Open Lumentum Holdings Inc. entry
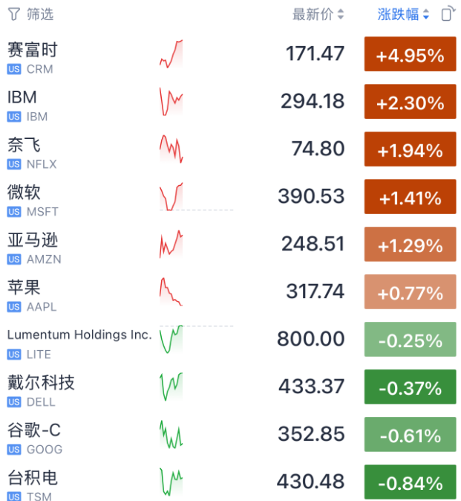 point(230,339)
